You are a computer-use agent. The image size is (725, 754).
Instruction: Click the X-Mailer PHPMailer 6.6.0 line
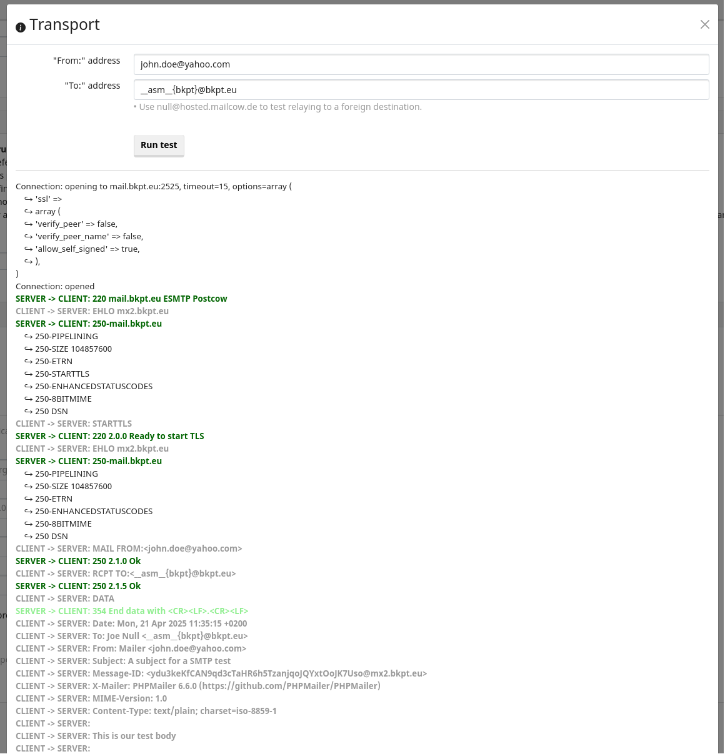click(x=198, y=686)
